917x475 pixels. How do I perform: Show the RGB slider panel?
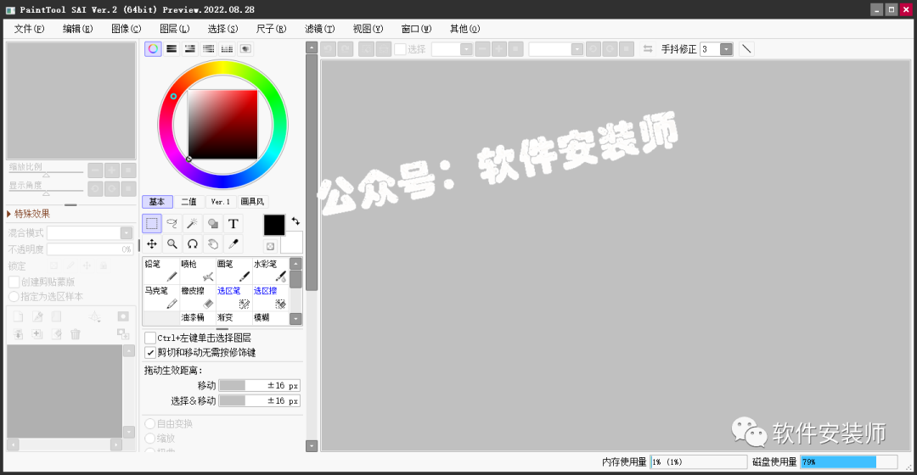coord(172,49)
